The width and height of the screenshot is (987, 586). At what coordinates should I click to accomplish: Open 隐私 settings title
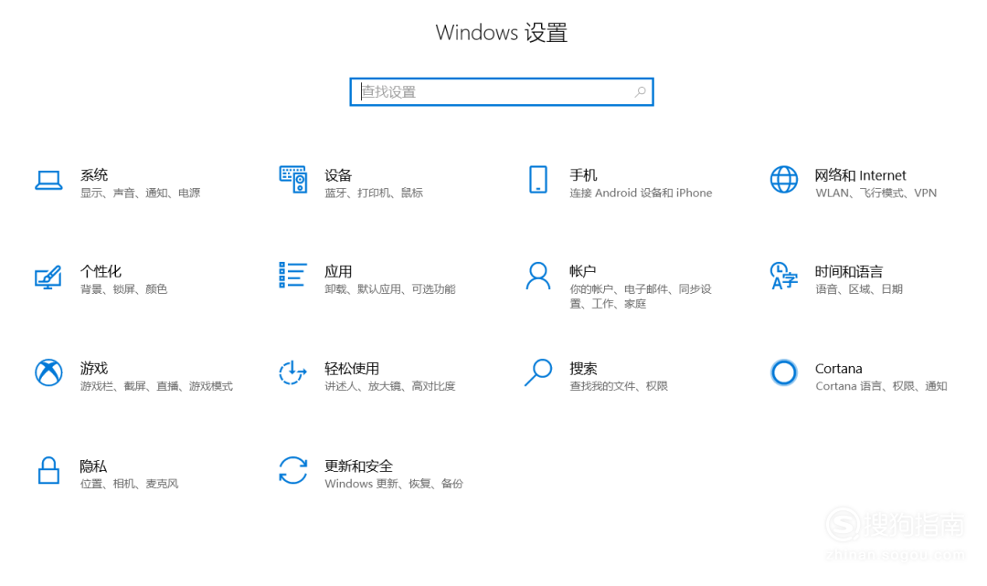93,466
